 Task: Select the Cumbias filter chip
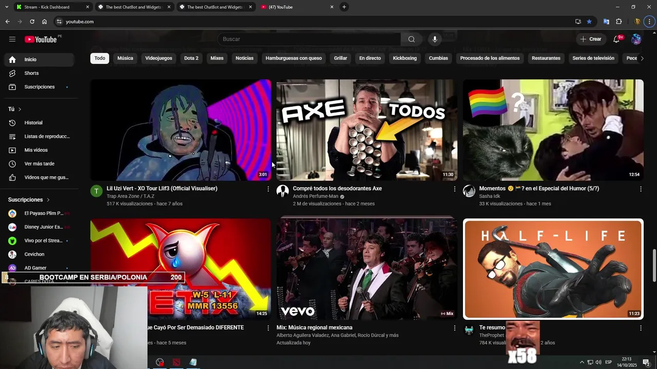tap(438, 58)
